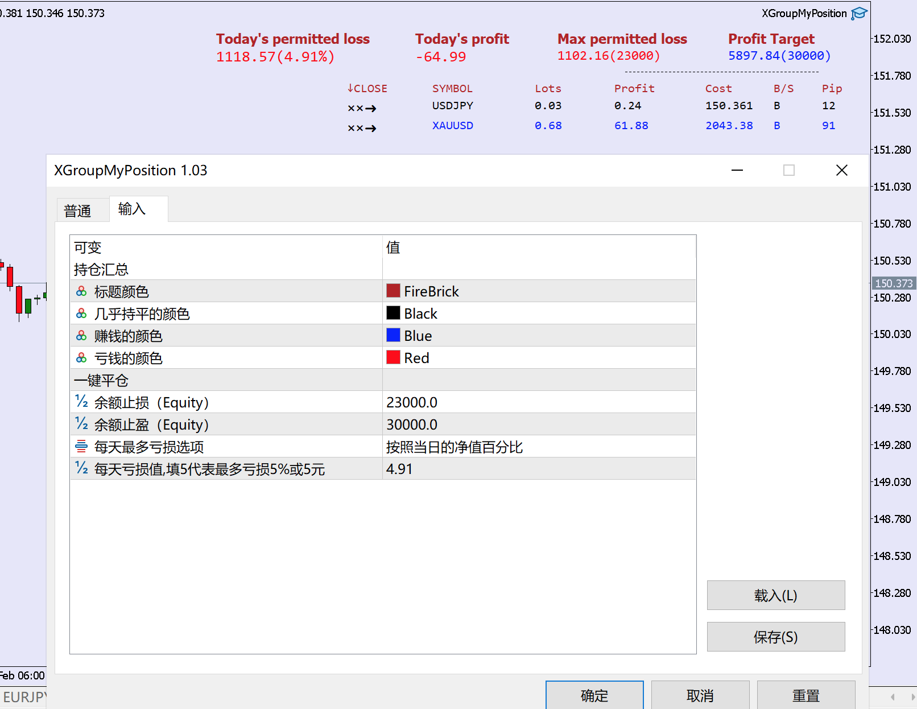Click the color icon beside 亏钱的颜色
This screenshot has height=709, width=917.
tap(81, 358)
